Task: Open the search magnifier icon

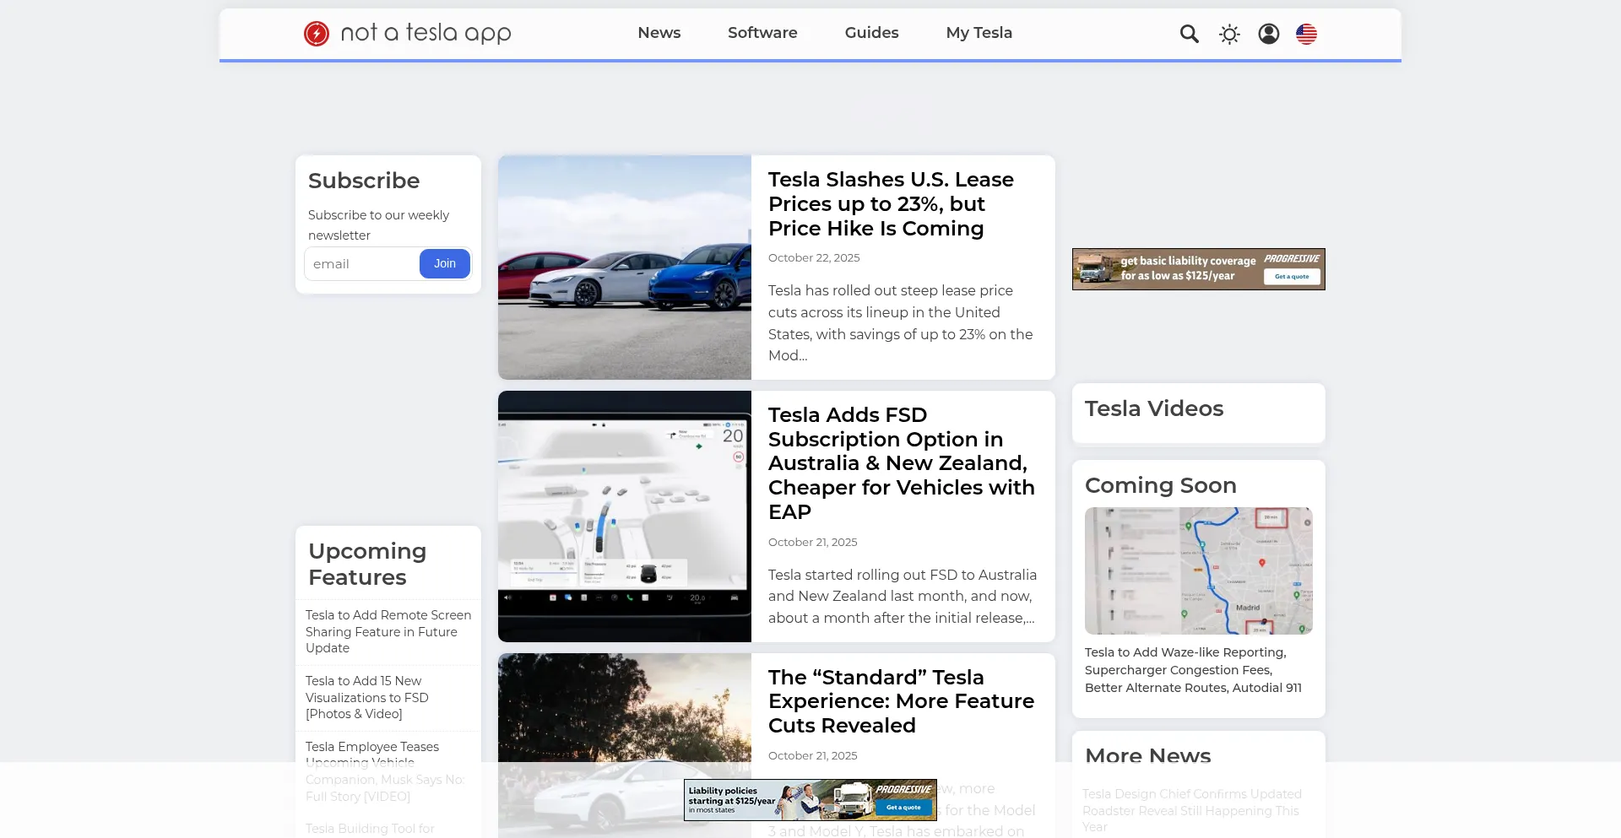Action: tap(1189, 34)
